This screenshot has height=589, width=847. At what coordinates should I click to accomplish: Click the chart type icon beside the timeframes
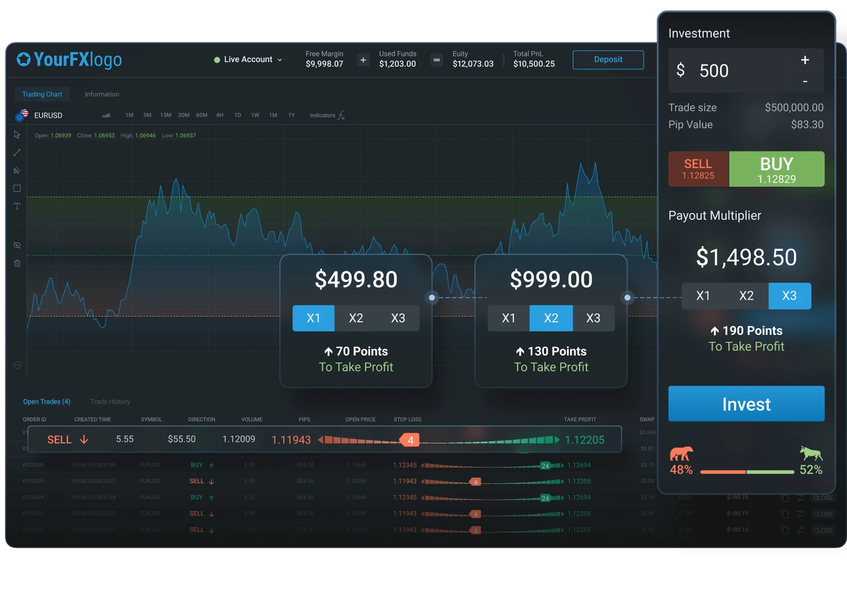point(106,115)
